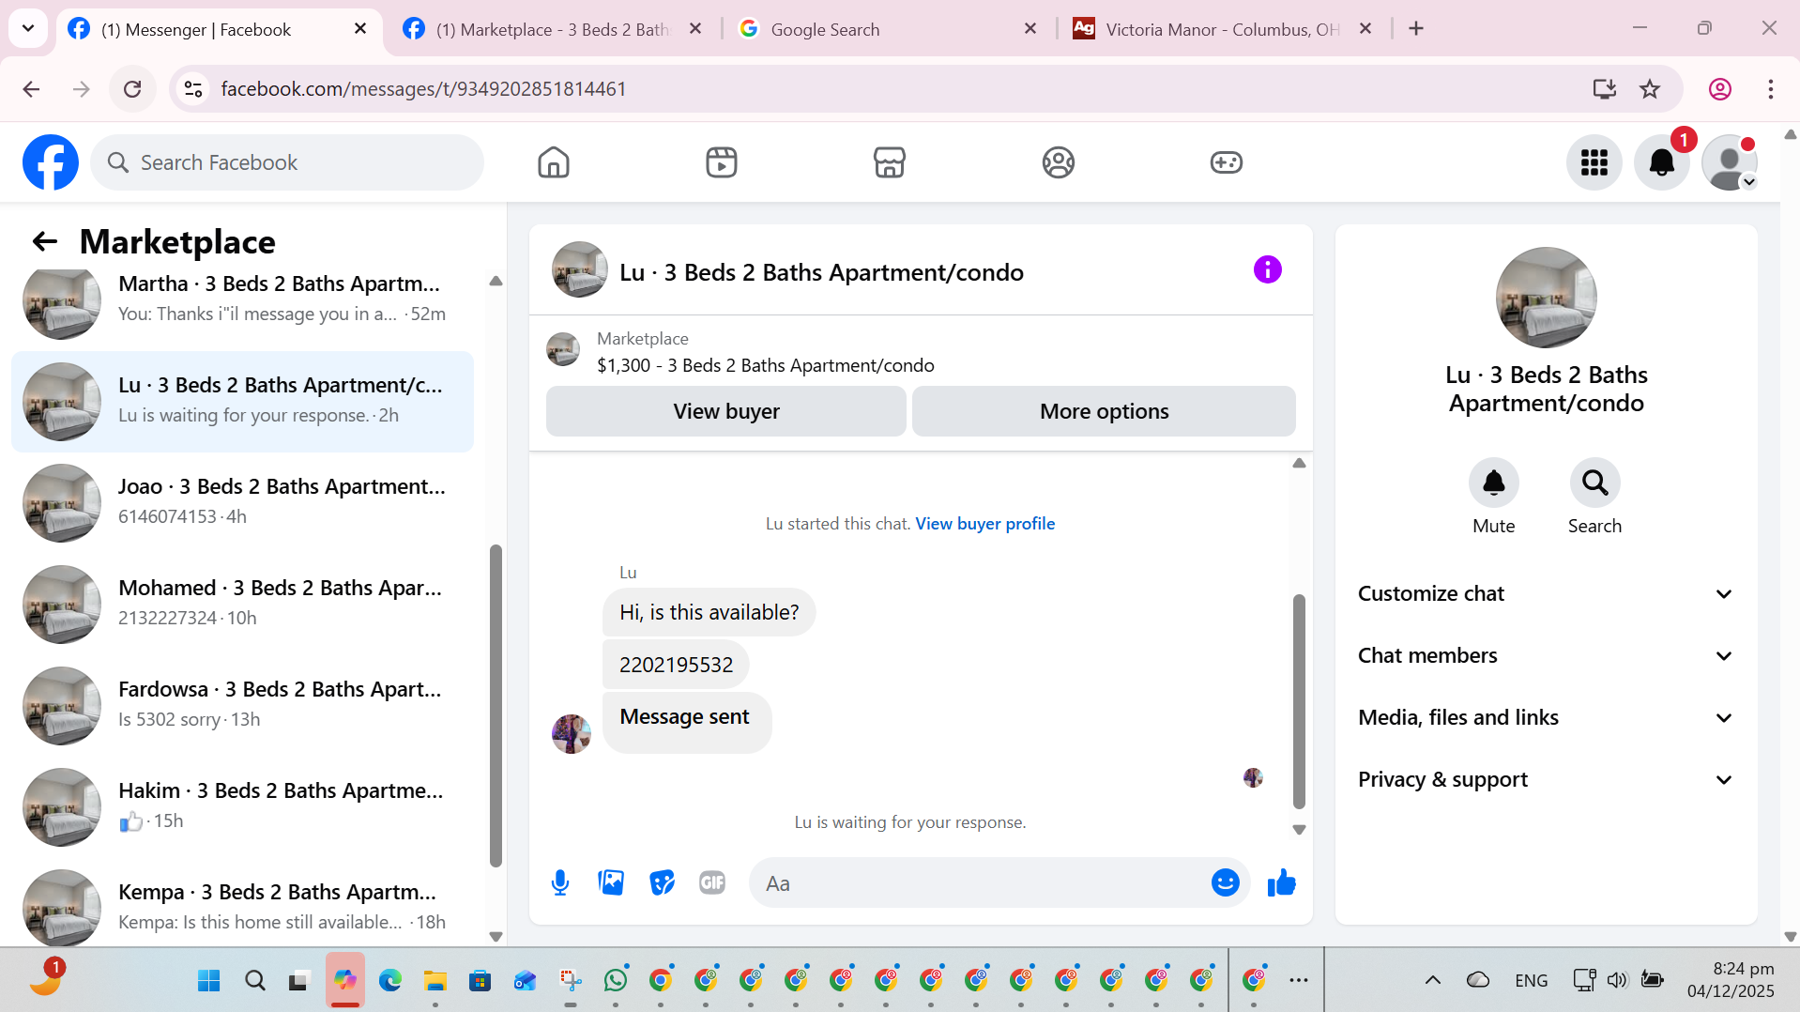Image resolution: width=1800 pixels, height=1012 pixels.
Task: Install app icon in address bar
Action: tap(1605, 89)
